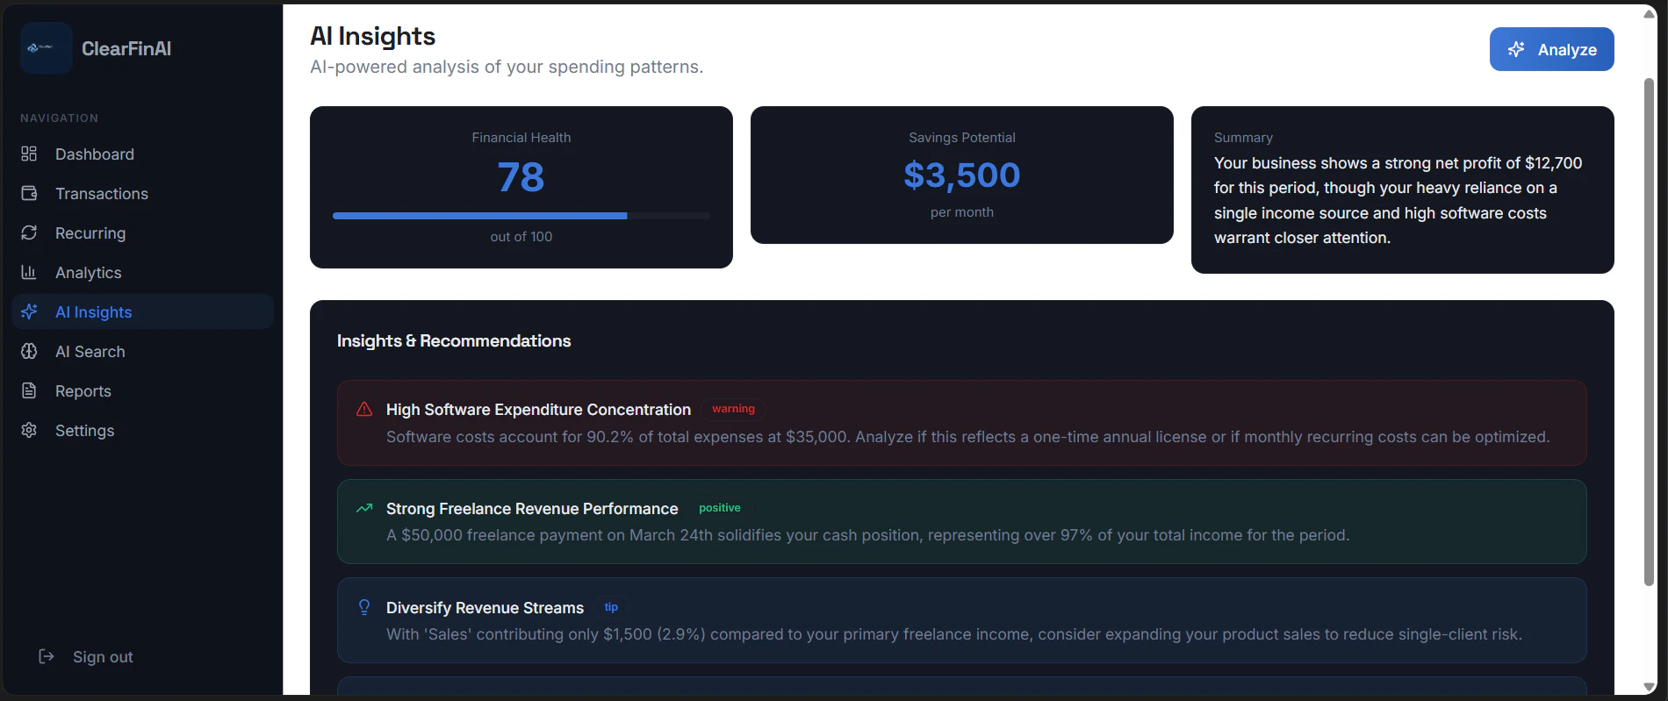The height and width of the screenshot is (701, 1668).
Task: Click the ClearFinAI logo icon
Action: pyautogui.click(x=46, y=48)
